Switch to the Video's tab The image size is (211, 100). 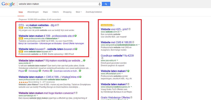coord(55,12)
